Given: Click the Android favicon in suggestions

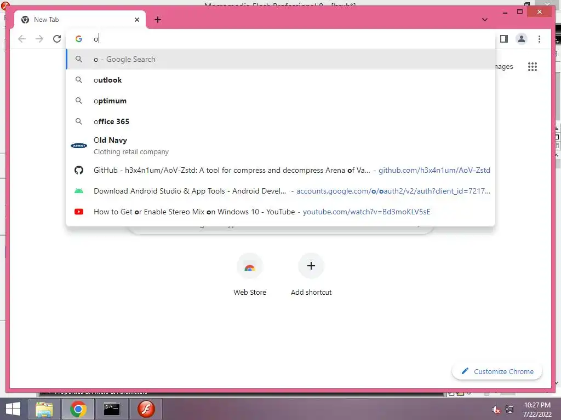Looking at the screenshot, I should 79,191.
